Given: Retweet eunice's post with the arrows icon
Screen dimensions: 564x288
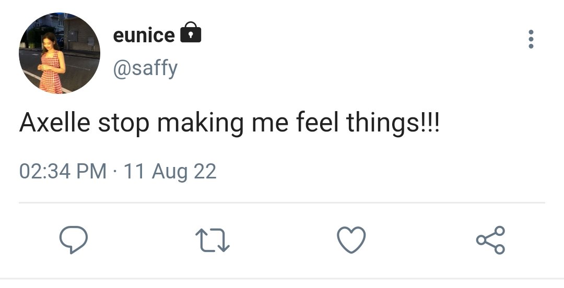Looking at the screenshot, I should pyautogui.click(x=213, y=240).
